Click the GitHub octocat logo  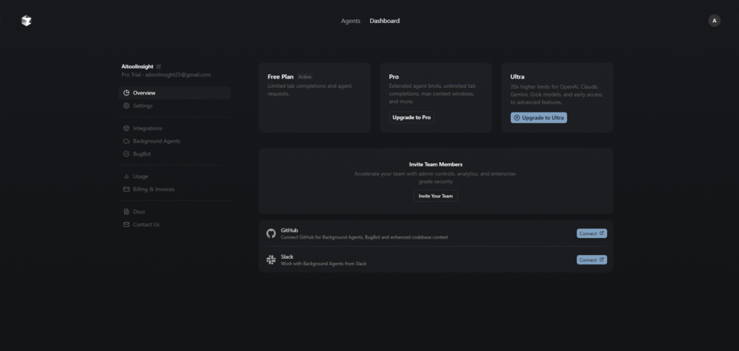click(271, 234)
